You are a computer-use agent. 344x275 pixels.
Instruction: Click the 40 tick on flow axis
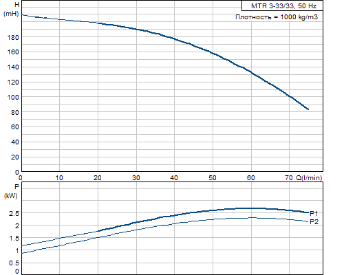pyautogui.click(x=174, y=178)
